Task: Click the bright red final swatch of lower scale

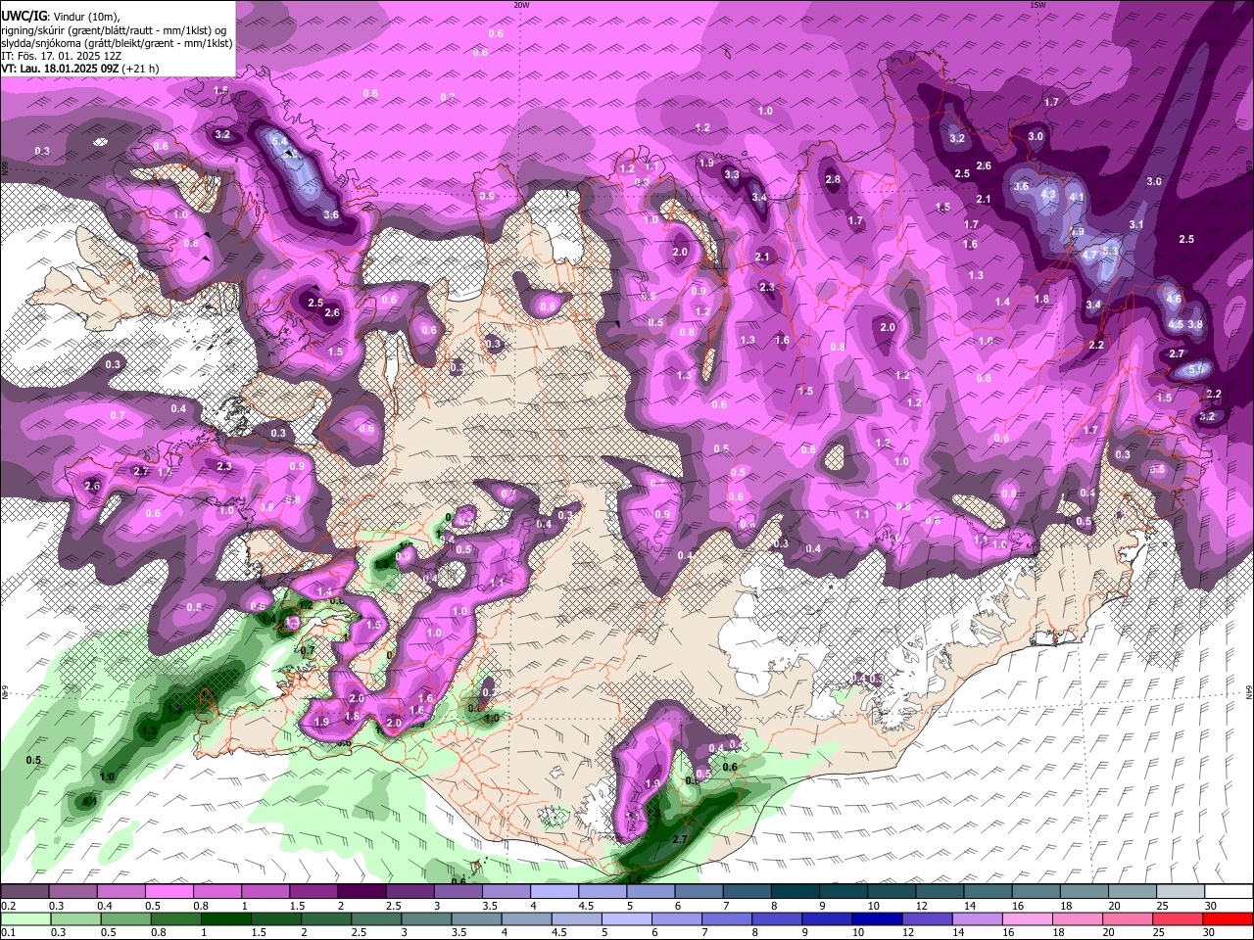Action: click(x=1228, y=918)
